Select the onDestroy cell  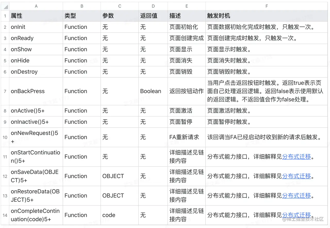coord(36,72)
